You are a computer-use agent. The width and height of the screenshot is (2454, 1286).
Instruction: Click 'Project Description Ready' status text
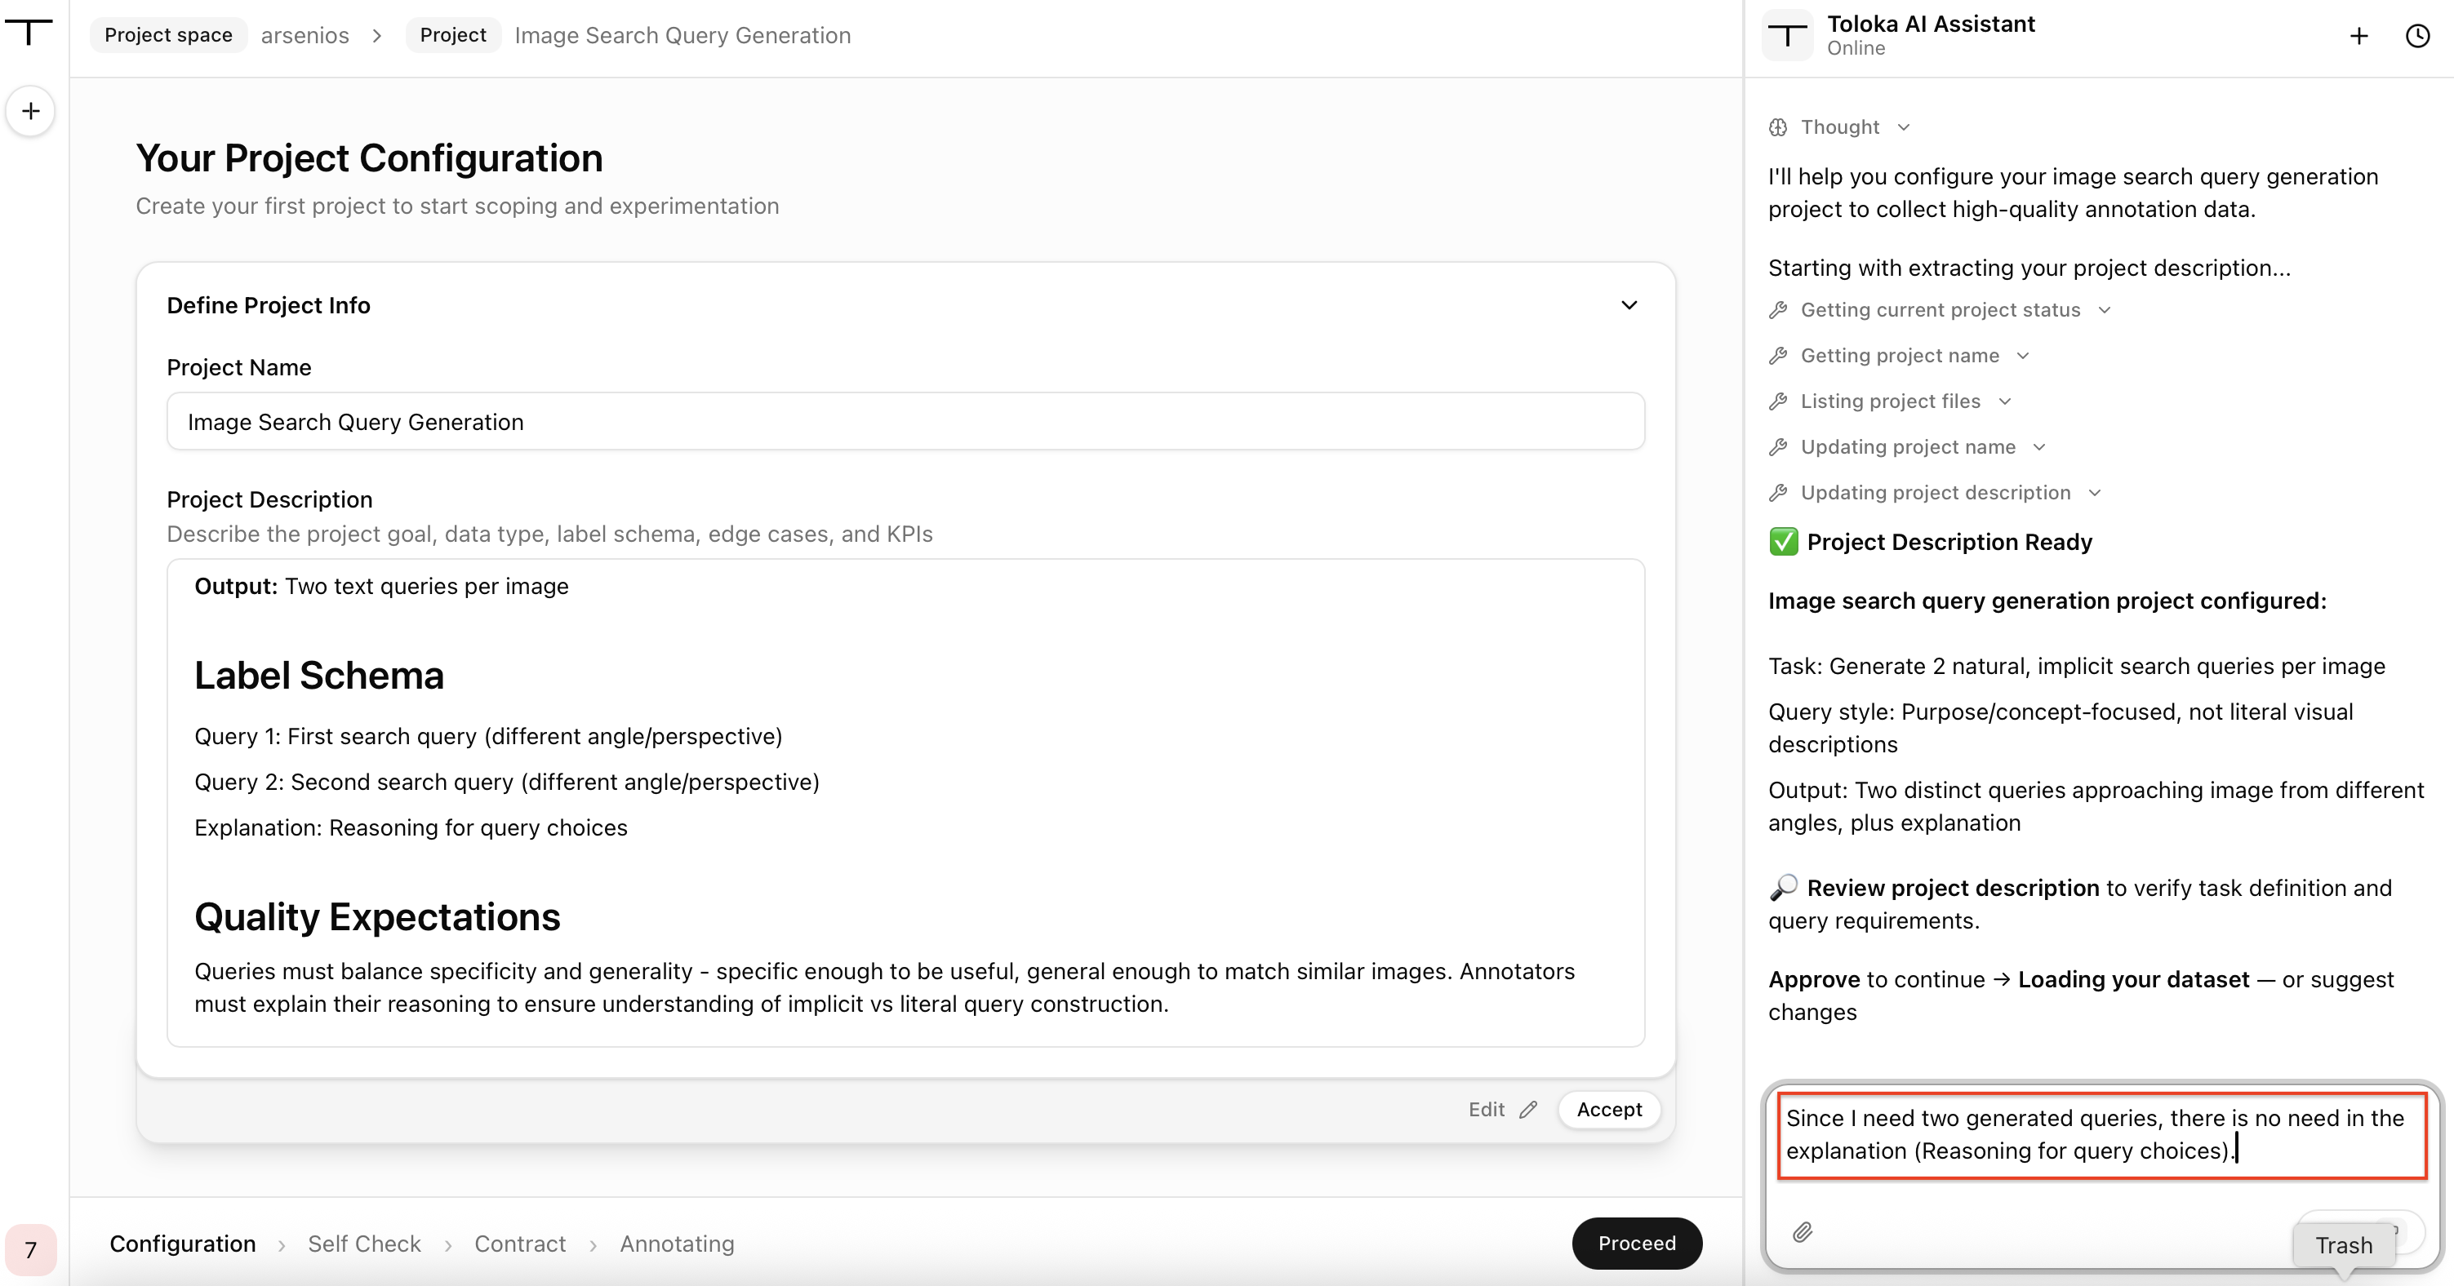coord(1949,543)
